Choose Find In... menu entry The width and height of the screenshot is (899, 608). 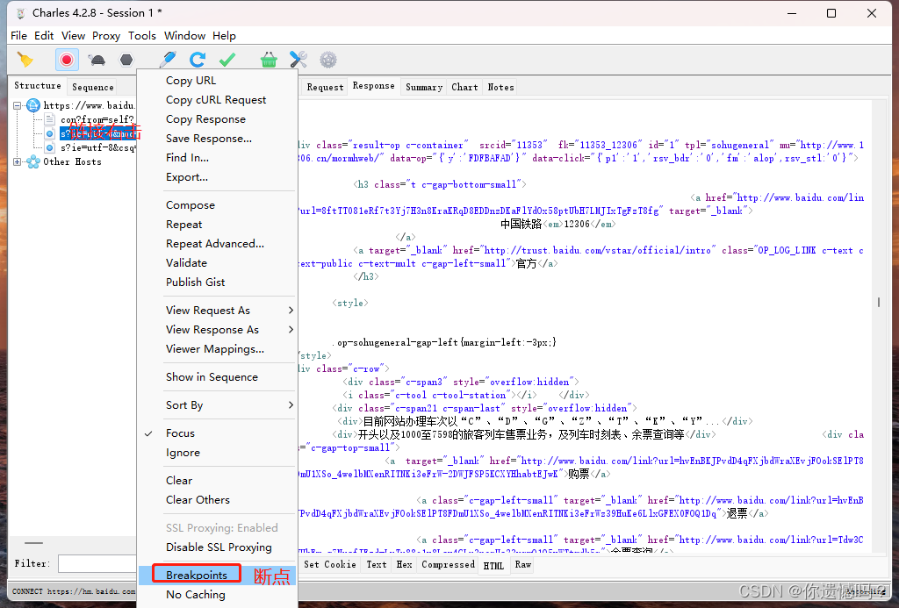click(188, 158)
